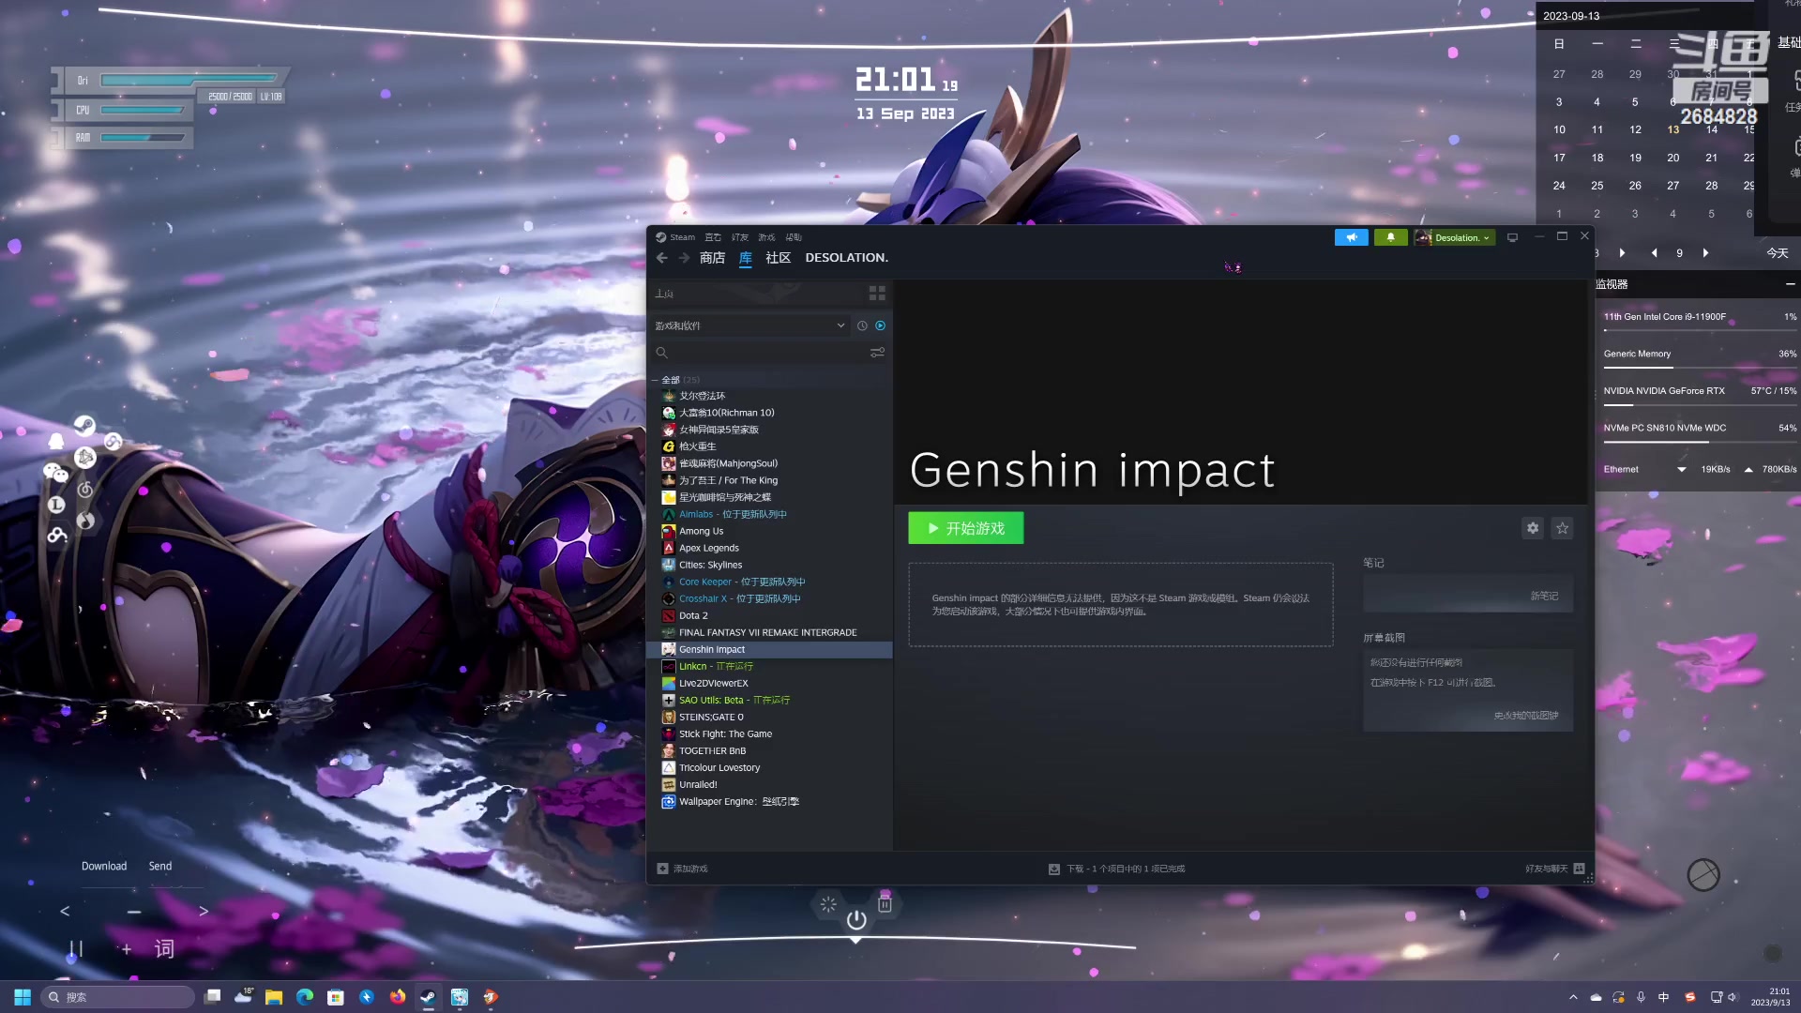
Task: Click 新笔记 new note button
Action: [1468, 596]
